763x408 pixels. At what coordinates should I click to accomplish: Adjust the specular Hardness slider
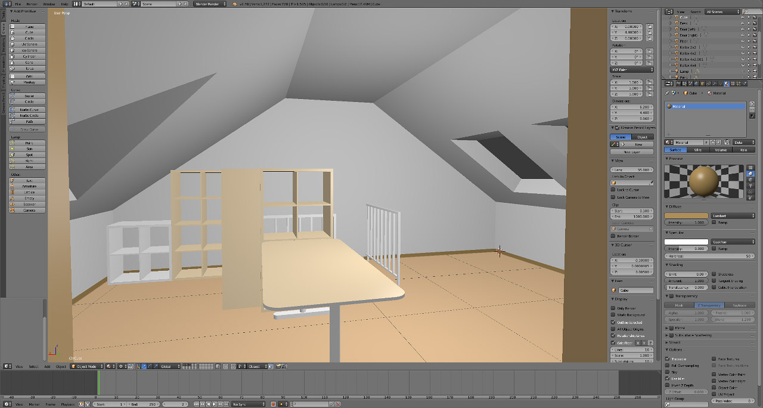tap(710, 256)
